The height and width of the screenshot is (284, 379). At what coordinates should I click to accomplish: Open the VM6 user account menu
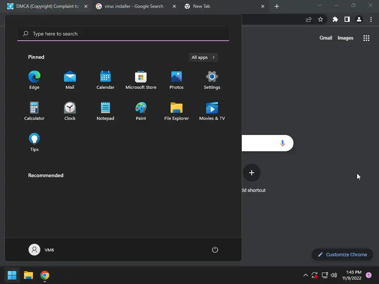point(41,250)
